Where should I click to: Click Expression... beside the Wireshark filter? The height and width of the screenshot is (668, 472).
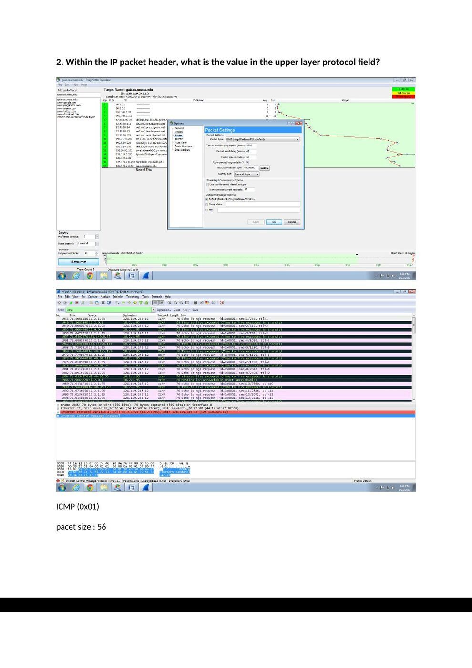[164, 310]
